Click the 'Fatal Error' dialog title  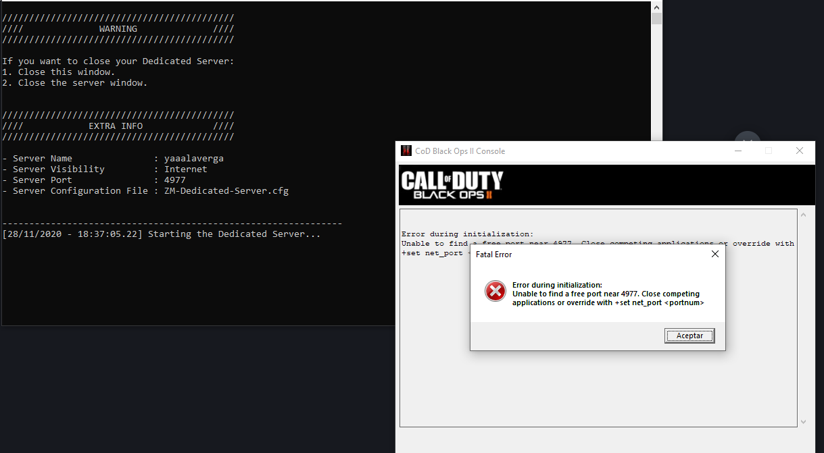pos(494,255)
